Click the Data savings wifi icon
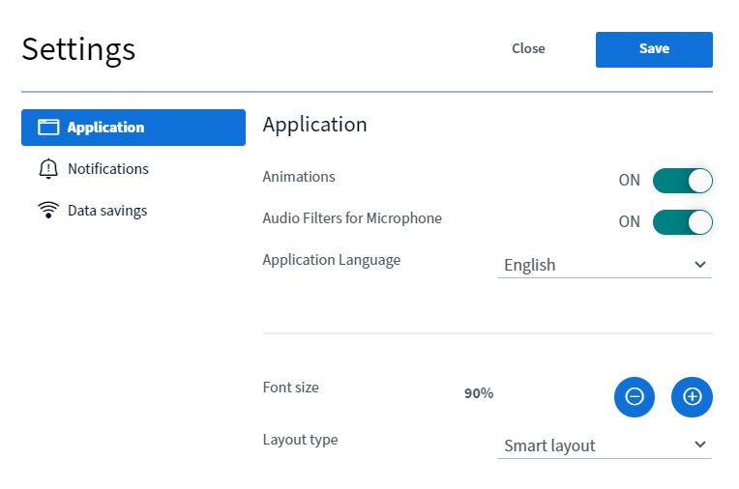The width and height of the screenshot is (739, 489). (x=48, y=211)
